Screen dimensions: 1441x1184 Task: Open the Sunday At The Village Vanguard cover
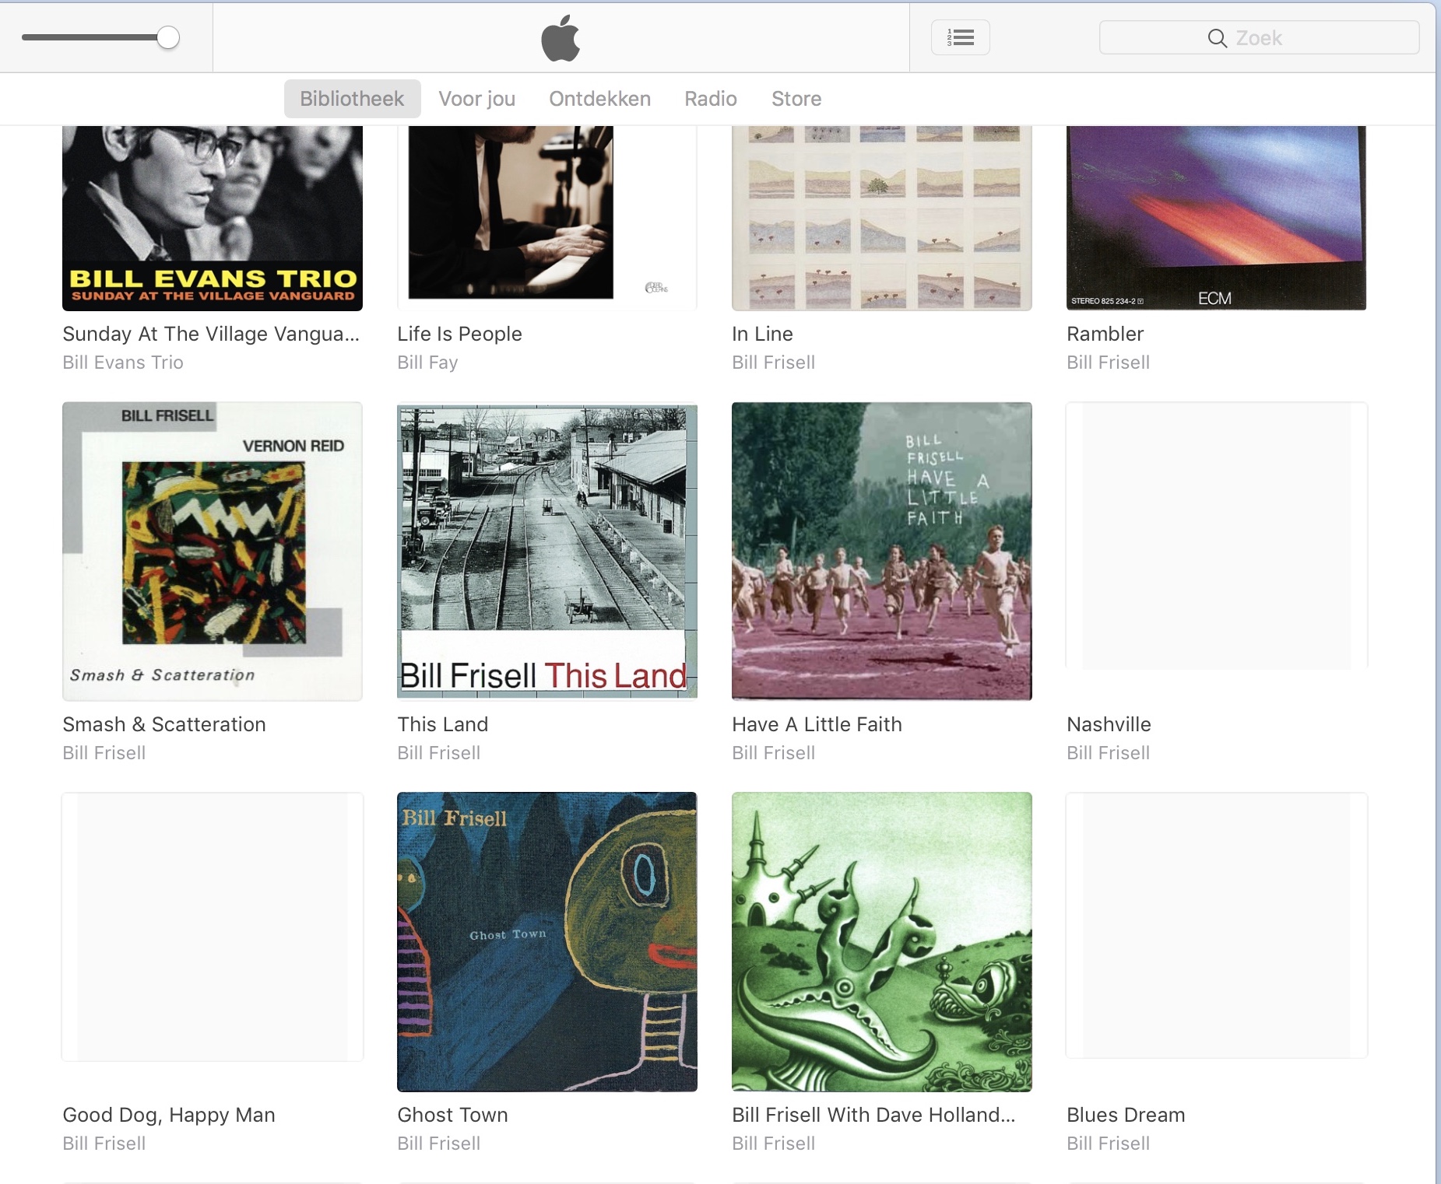click(x=213, y=219)
